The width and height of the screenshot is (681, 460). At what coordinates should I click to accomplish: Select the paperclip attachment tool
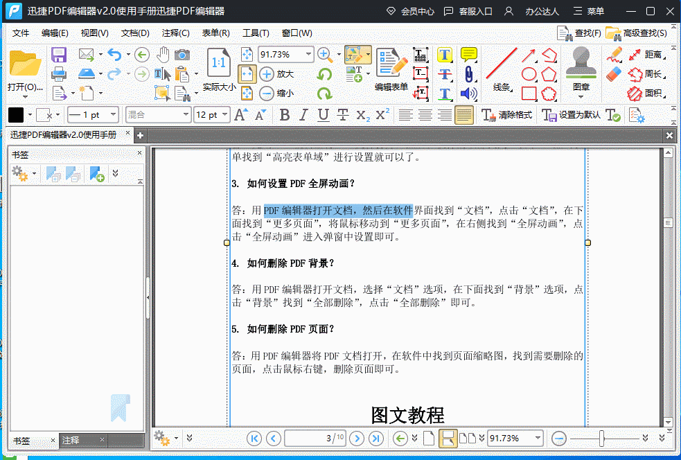click(x=468, y=74)
